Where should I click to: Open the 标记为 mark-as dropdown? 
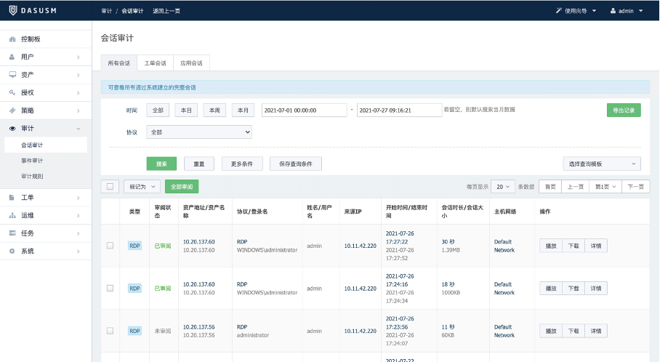[142, 187]
